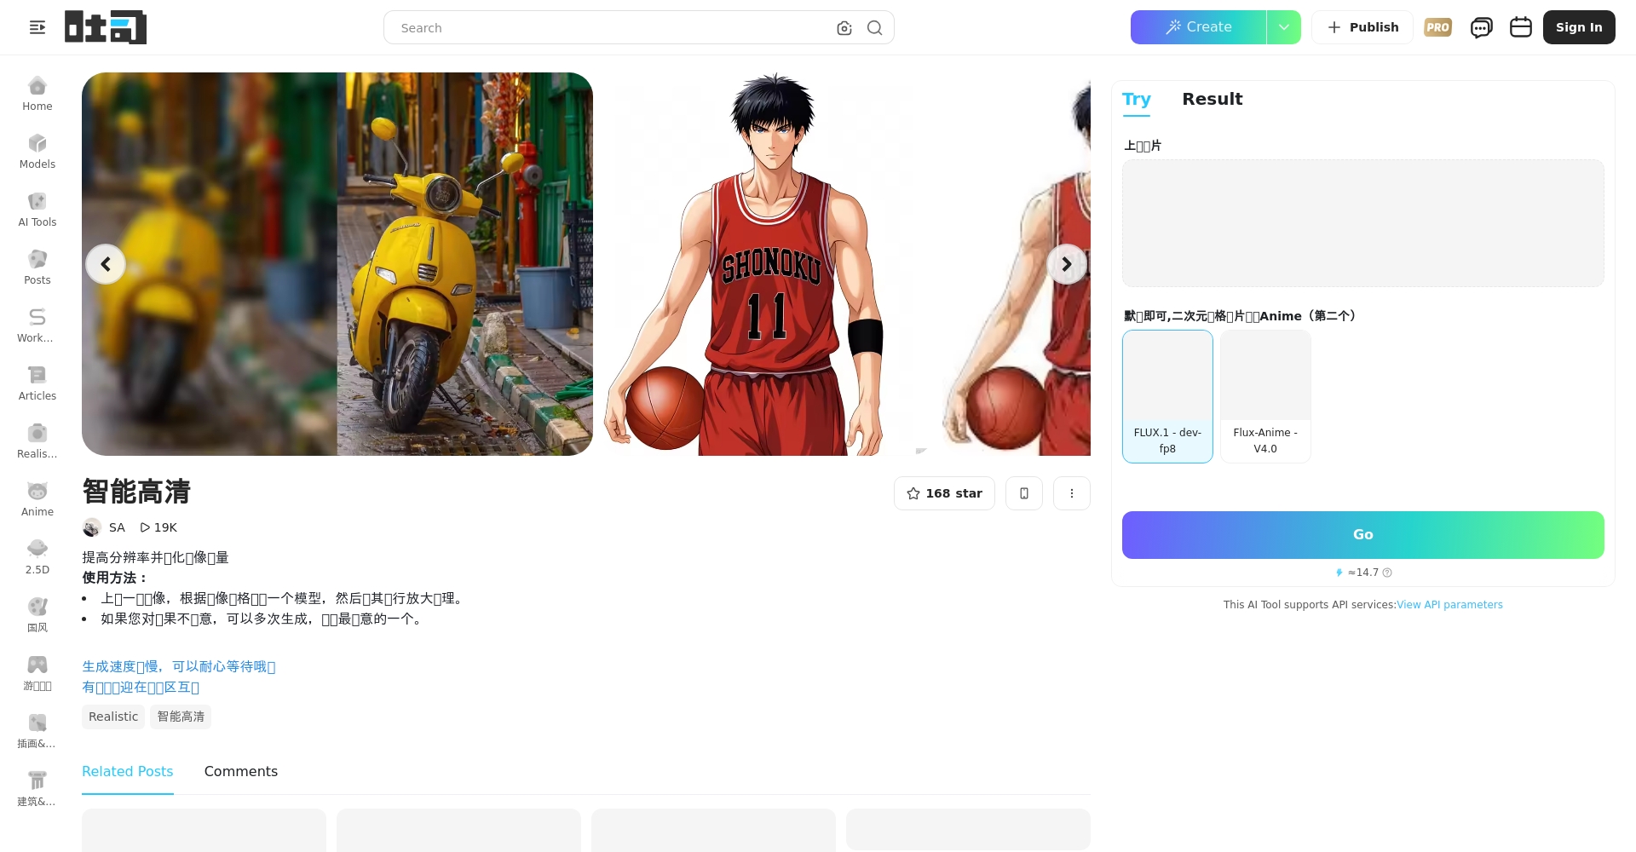Open the Related Posts tab

(128, 771)
